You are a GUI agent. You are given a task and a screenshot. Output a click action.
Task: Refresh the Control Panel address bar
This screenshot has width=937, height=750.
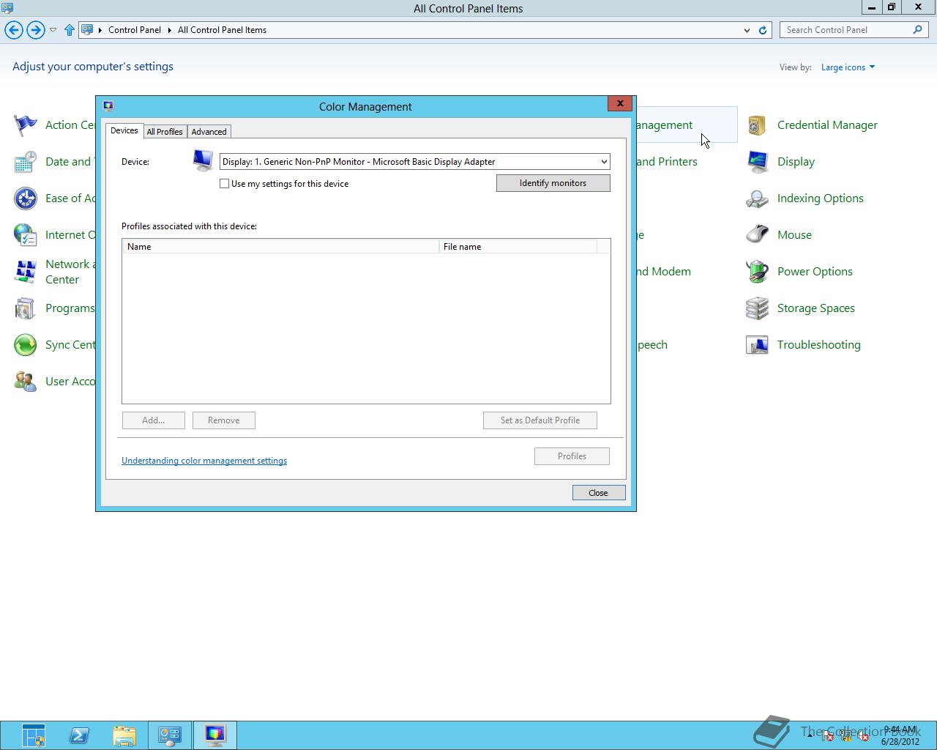(x=763, y=30)
